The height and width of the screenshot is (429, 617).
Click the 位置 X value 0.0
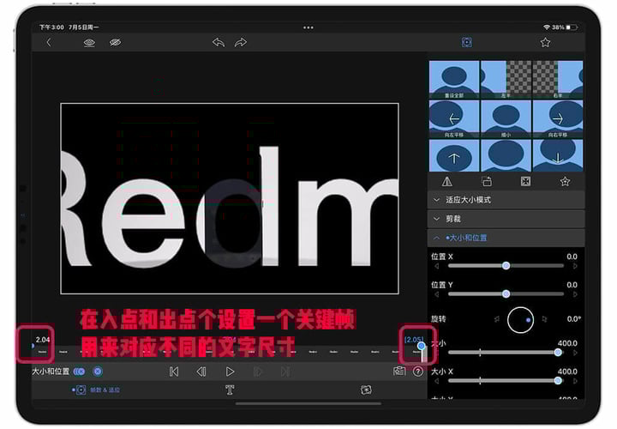click(x=572, y=257)
